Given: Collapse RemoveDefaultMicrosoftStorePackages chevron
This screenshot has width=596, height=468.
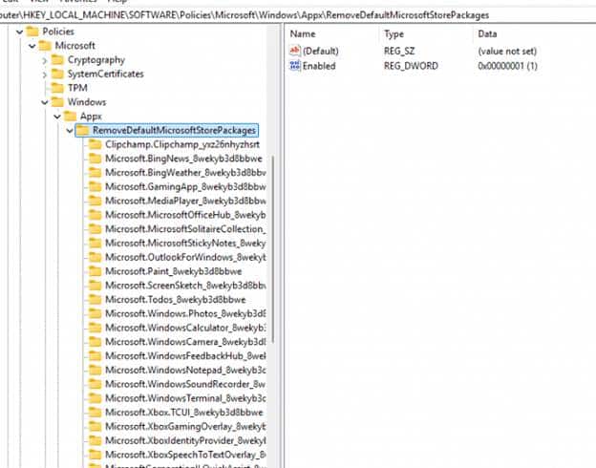Looking at the screenshot, I should tap(70, 131).
